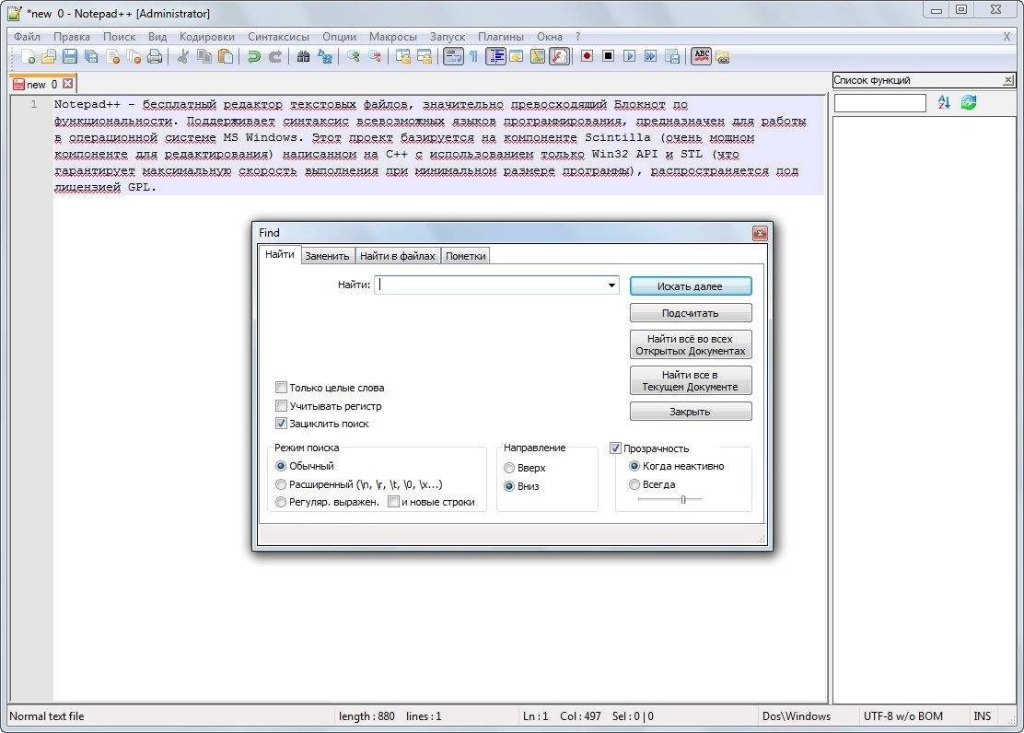Viewport: 1024px width, 733px height.
Task: Click the Open file folder icon
Action: pos(48,57)
